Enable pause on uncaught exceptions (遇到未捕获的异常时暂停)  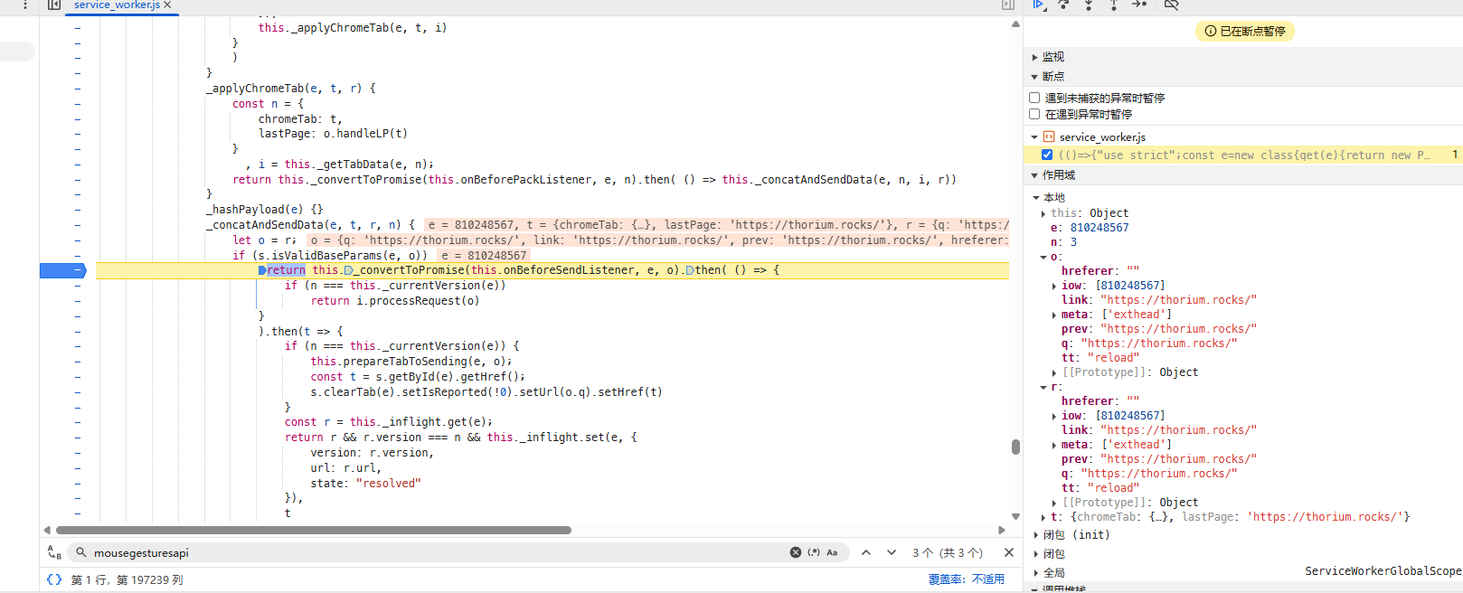tap(1034, 98)
